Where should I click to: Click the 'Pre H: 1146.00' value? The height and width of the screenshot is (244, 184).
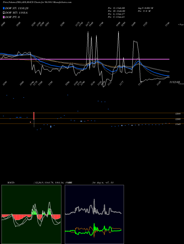click(x=116, y=11)
